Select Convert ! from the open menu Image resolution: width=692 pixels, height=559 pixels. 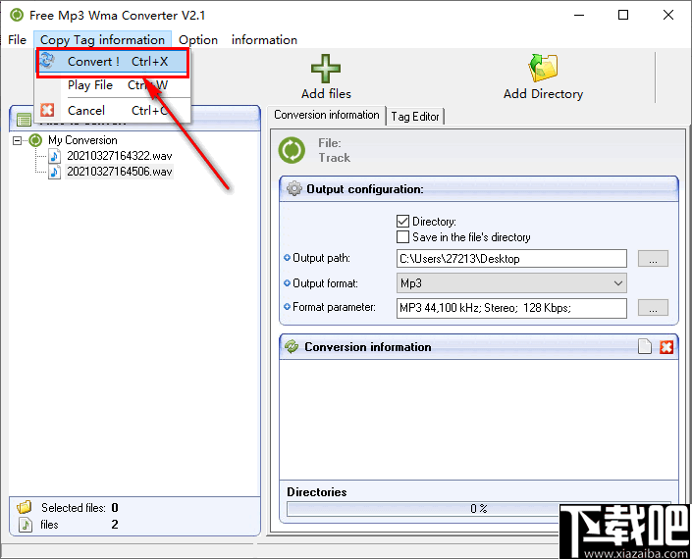coord(113,62)
